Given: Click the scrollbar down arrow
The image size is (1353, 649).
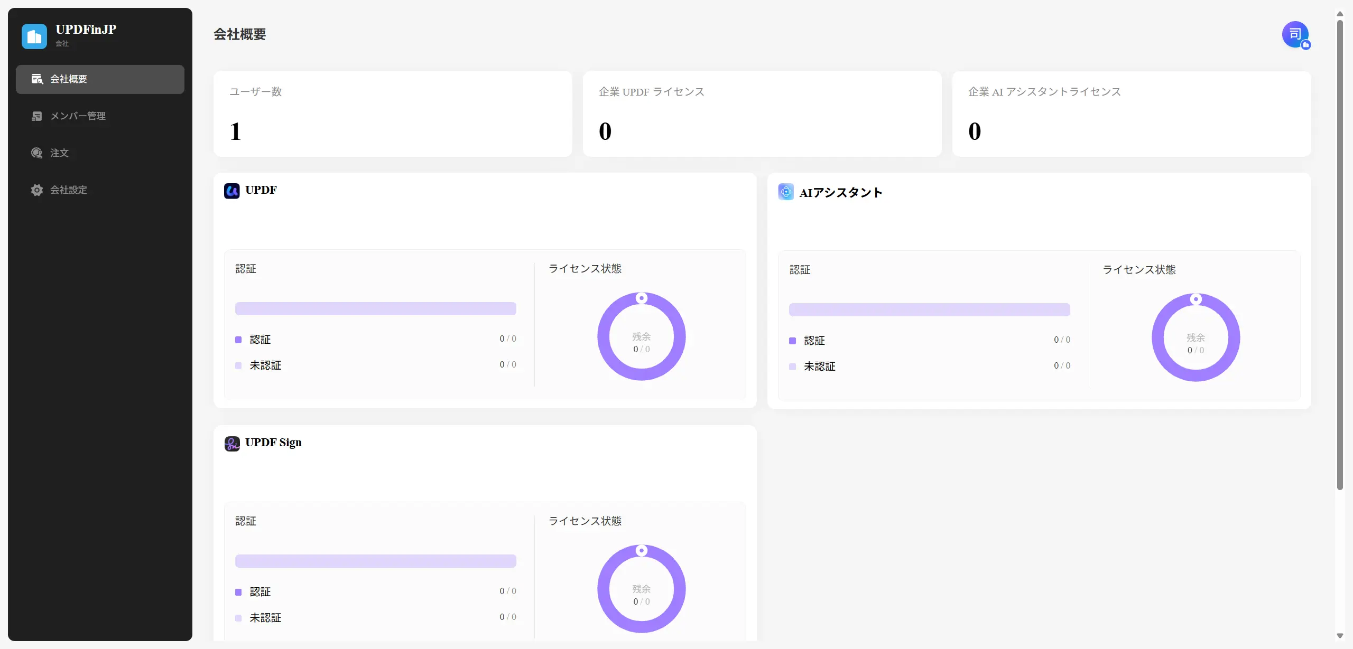Looking at the screenshot, I should (1339, 636).
